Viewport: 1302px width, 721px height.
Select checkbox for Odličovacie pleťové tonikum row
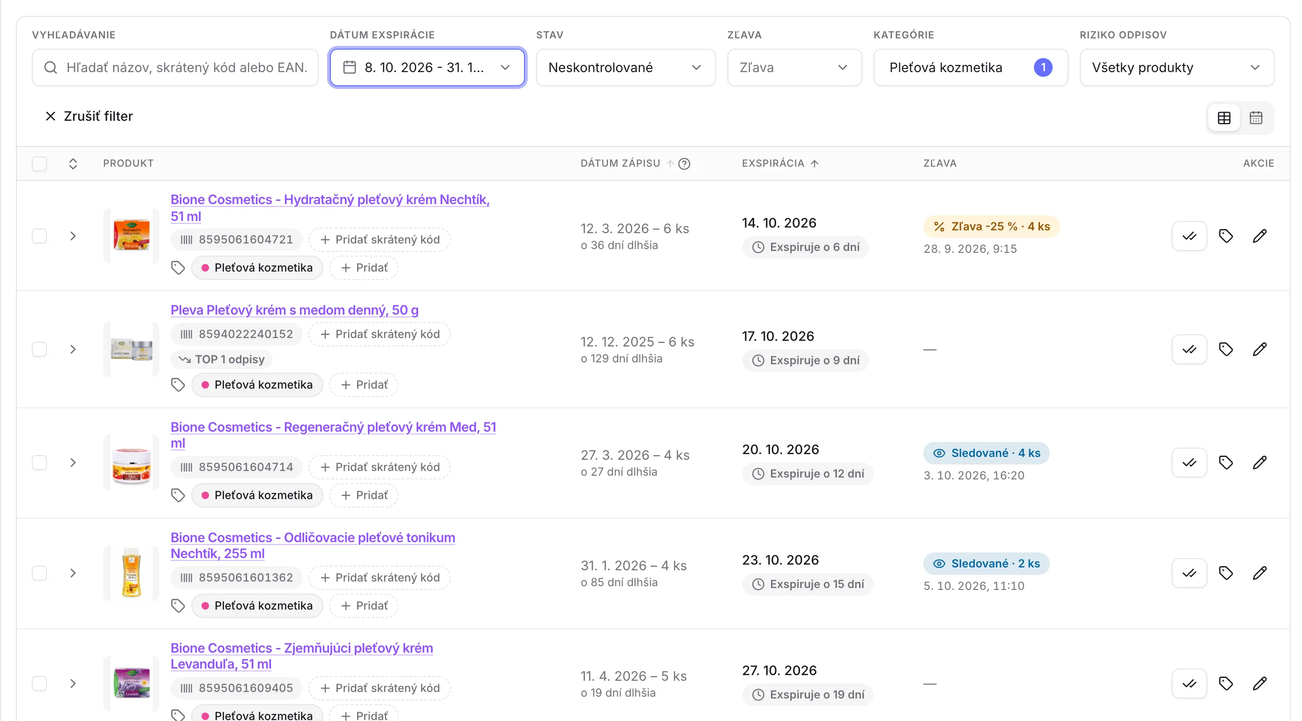(39, 573)
